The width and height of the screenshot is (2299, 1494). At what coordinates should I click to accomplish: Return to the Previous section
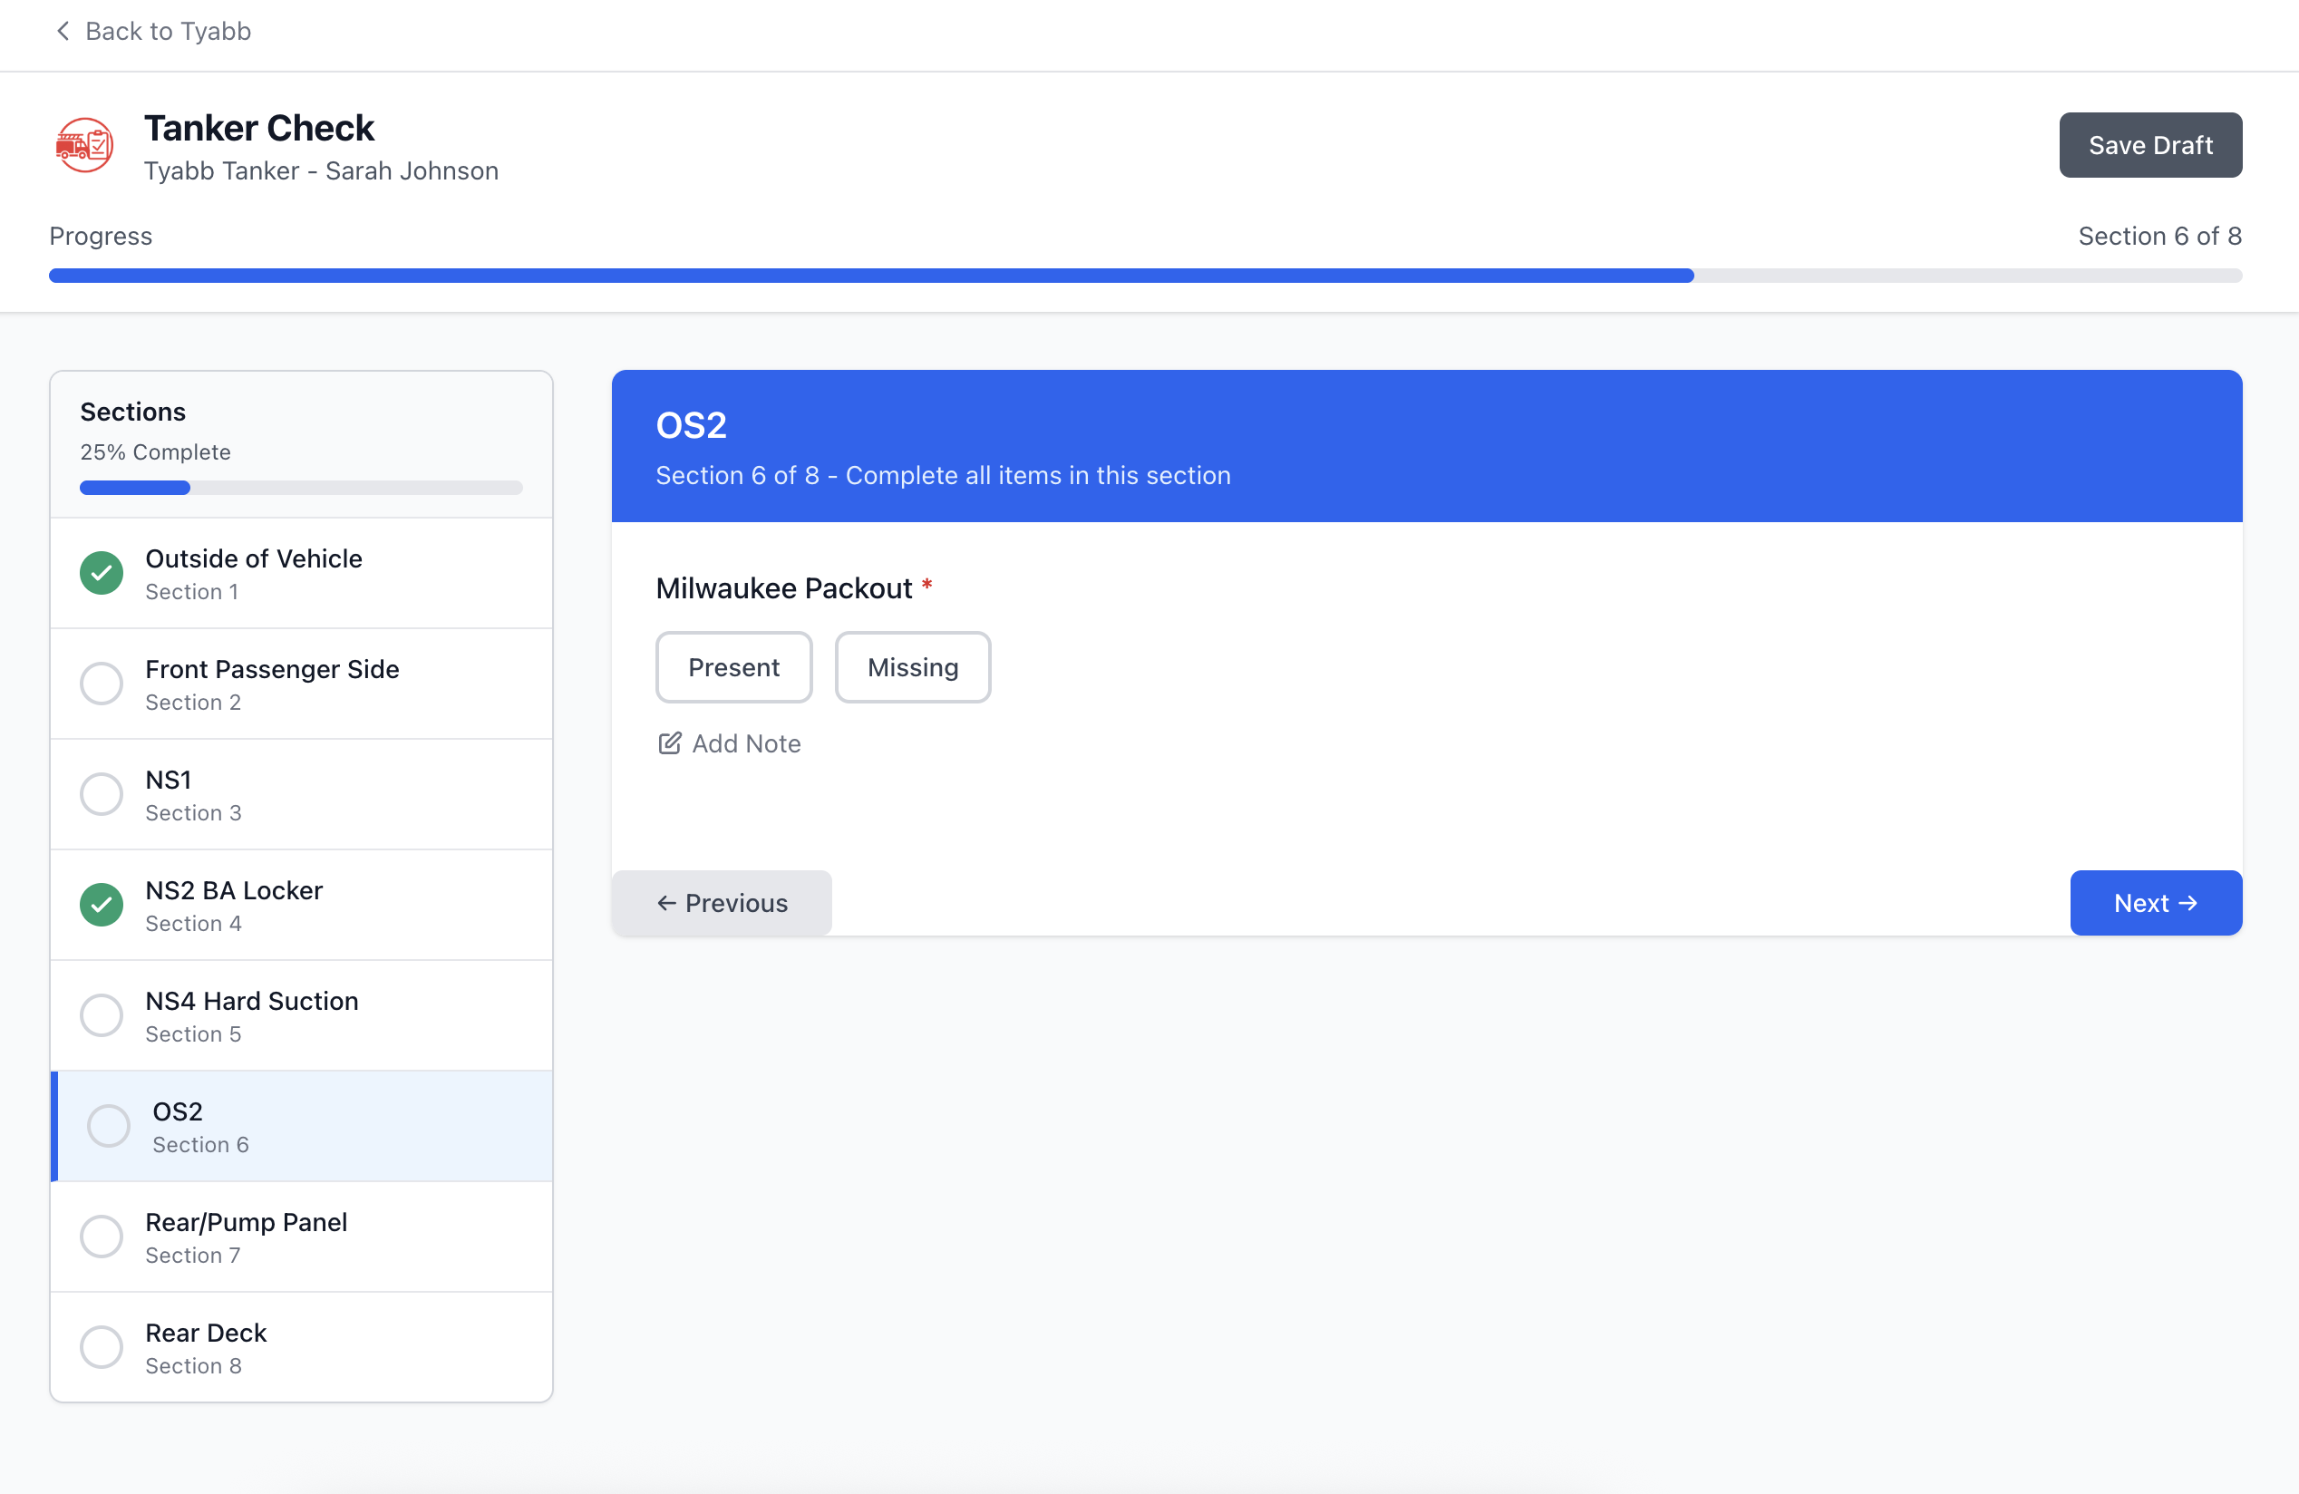722,904
